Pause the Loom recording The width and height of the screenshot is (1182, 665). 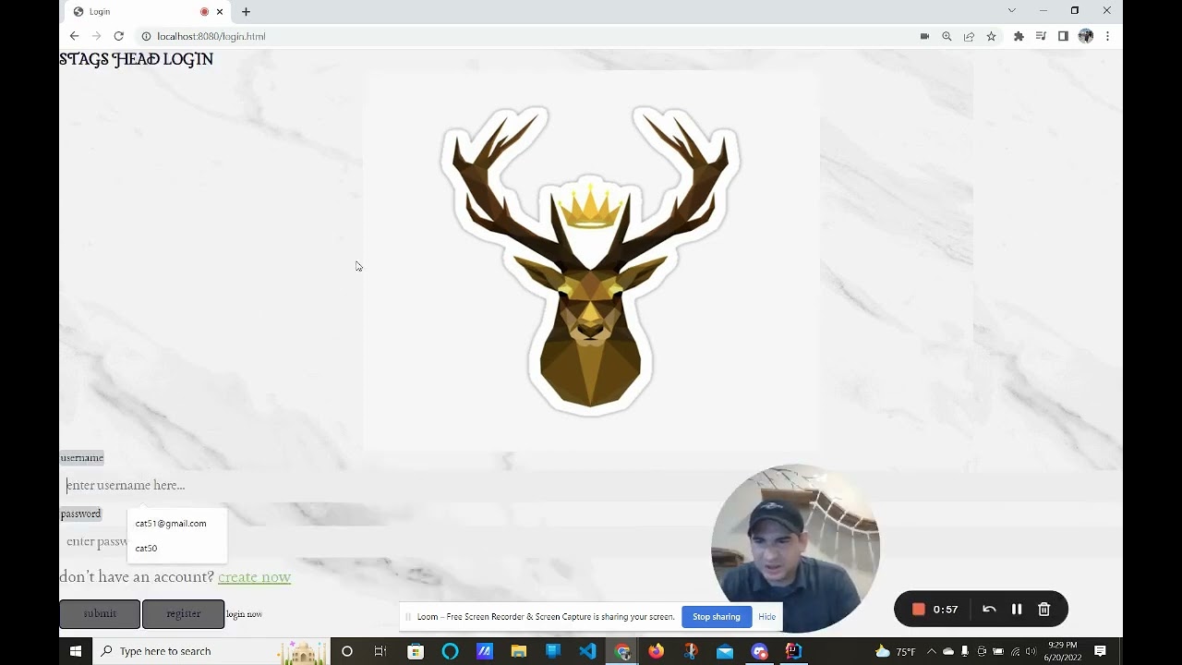point(1017,610)
